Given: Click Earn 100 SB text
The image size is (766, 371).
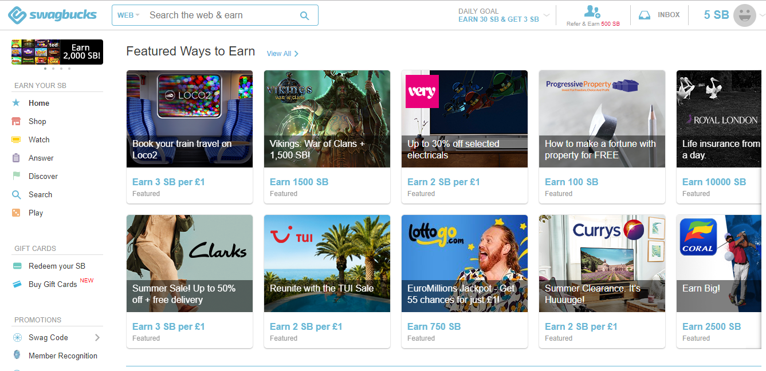Looking at the screenshot, I should point(571,182).
